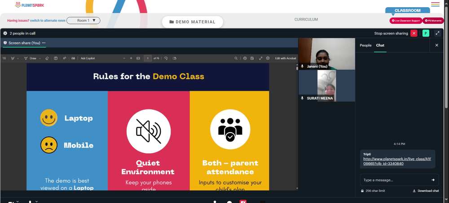Screen dimensions: 449x203
Task: Zoom in the PDF with plus icon
Action: 131,58
